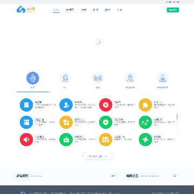Click the label under the suited person icon
Screen dimensions: 194x194
[x=163, y=87]
